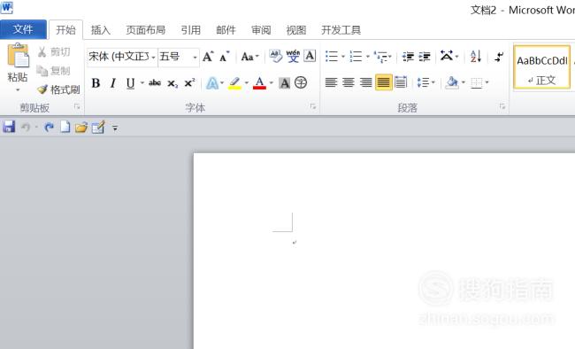Screen dimensions: 575x349
Task: Click the Enclose Characters circled icon
Action: (301, 82)
